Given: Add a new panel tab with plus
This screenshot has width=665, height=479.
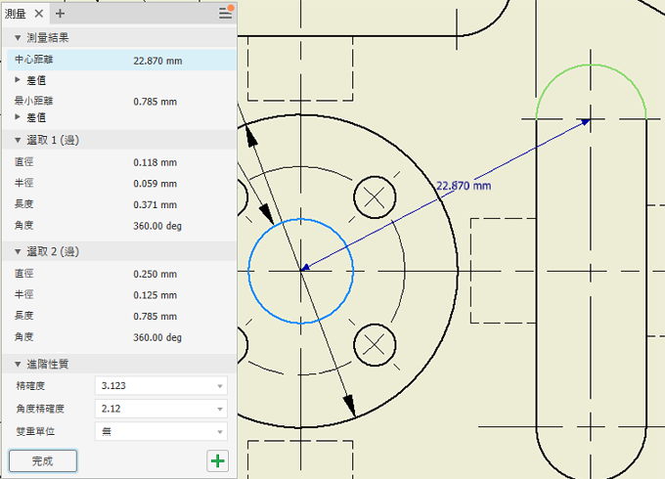Looking at the screenshot, I should (60, 14).
